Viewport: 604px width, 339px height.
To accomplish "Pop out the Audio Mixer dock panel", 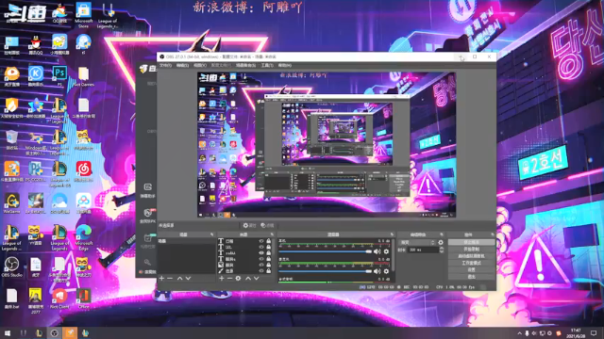I will click(392, 234).
